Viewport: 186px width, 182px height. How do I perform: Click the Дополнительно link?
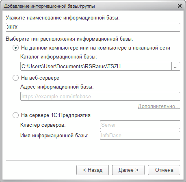pyautogui.click(x=159, y=106)
